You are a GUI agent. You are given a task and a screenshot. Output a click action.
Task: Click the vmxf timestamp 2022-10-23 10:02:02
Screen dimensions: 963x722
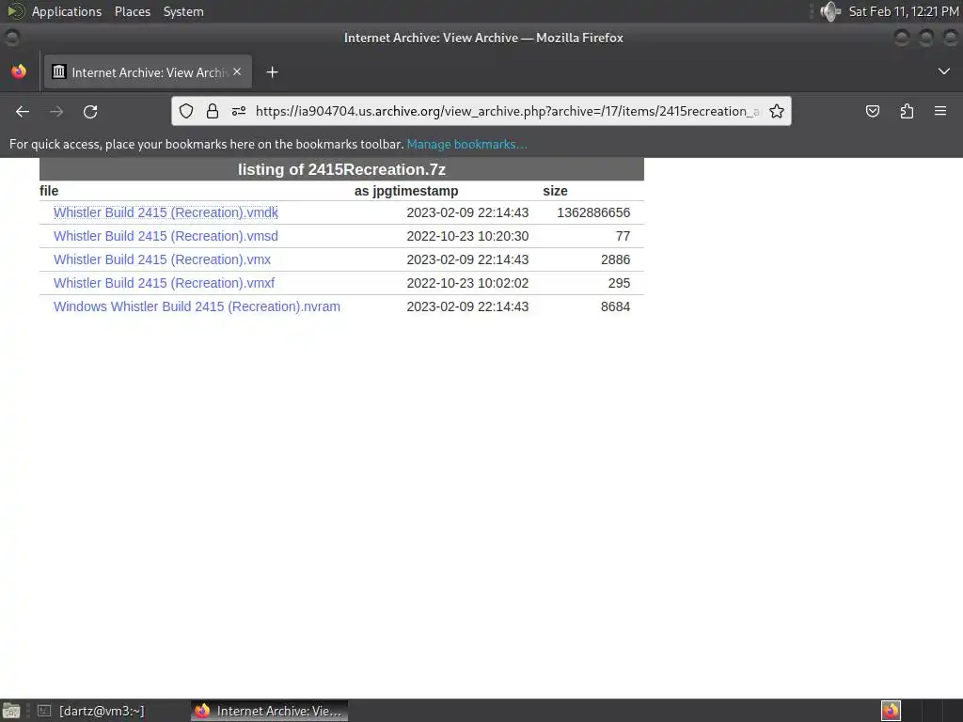coord(467,283)
